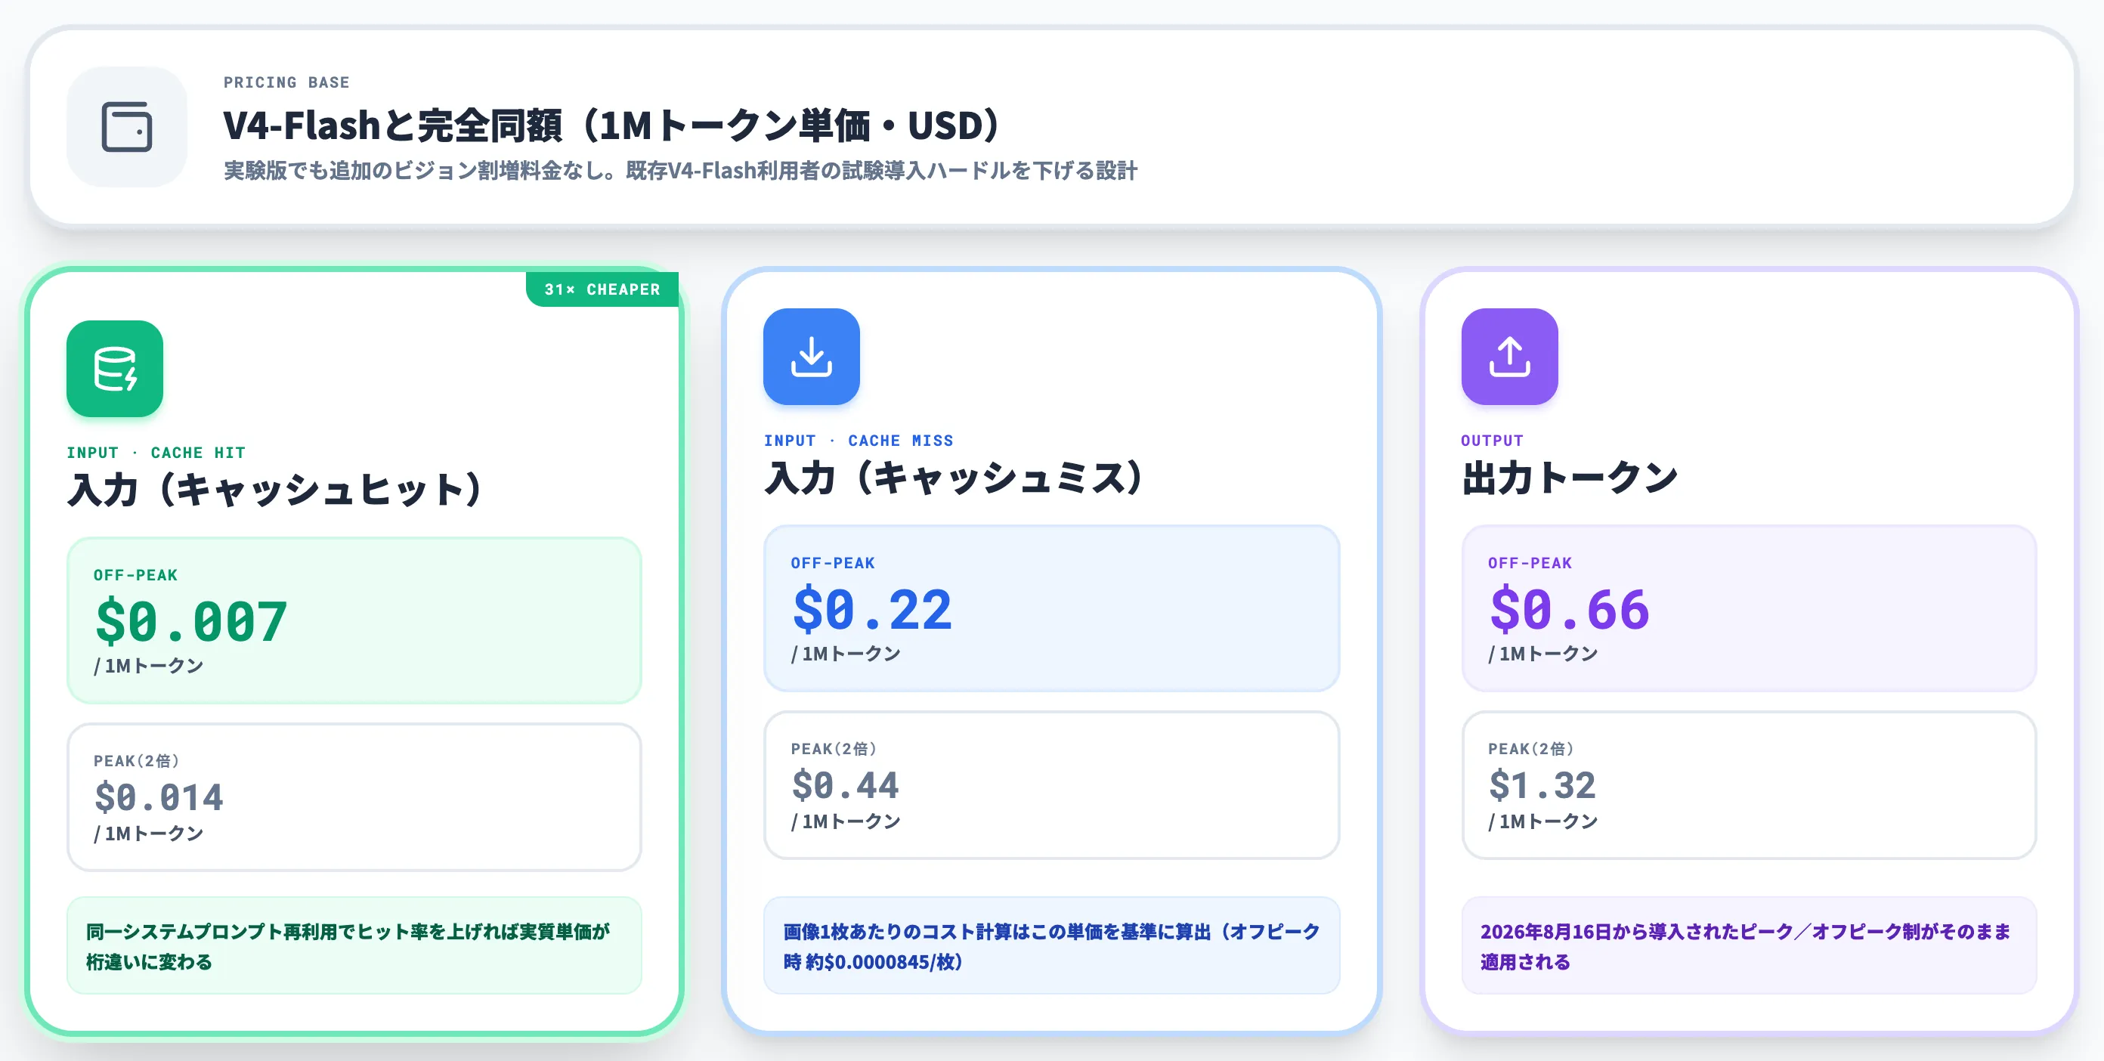Image resolution: width=2104 pixels, height=1061 pixels.
Task: Click the green note about 同一システムプロンプト再利用
Action: 354,946
